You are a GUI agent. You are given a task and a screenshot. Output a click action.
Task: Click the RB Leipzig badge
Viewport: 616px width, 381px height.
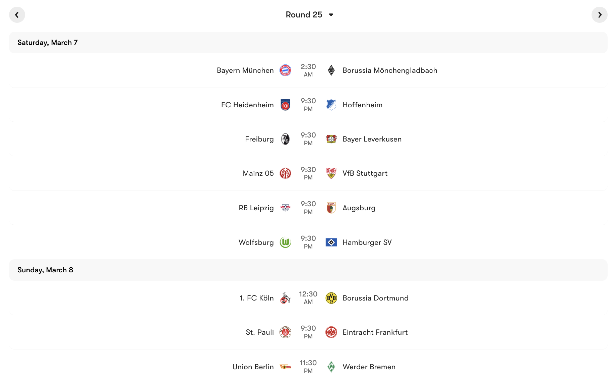(x=286, y=208)
